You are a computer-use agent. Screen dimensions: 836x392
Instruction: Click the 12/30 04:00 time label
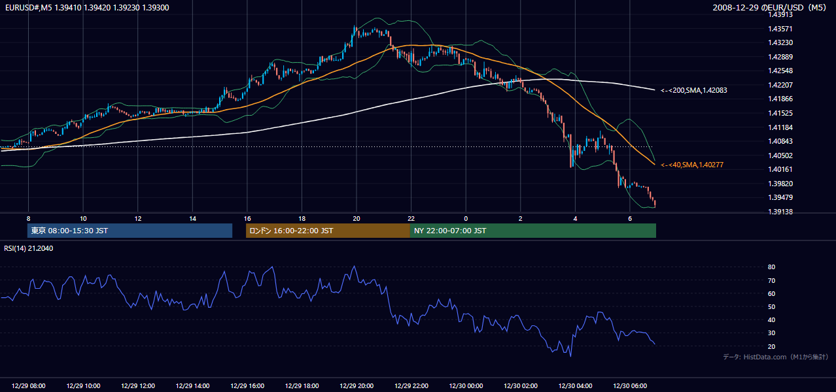tap(575, 386)
